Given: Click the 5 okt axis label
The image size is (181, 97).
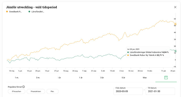Looking at the screenshot, I should click(103, 71).
